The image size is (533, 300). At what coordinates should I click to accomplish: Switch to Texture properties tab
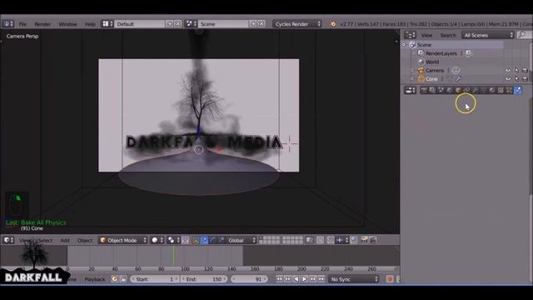click(x=501, y=90)
